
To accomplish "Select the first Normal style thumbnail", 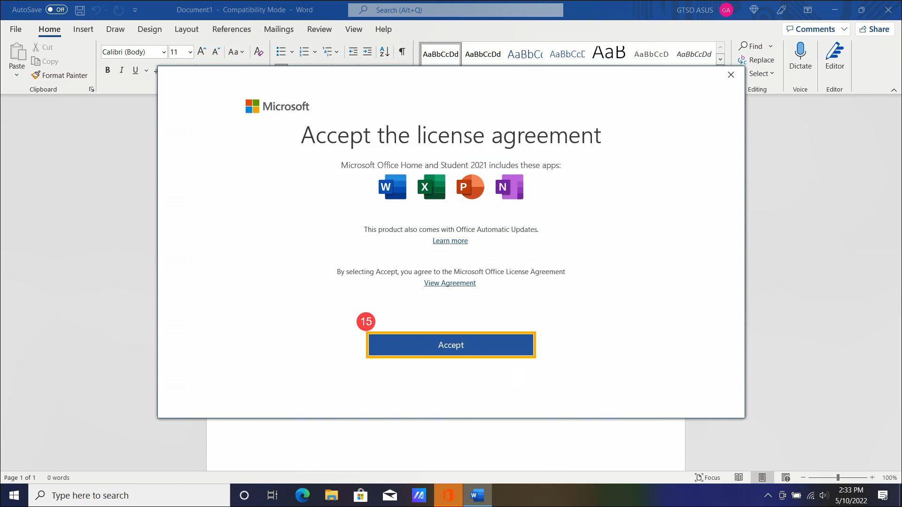I will coord(441,54).
